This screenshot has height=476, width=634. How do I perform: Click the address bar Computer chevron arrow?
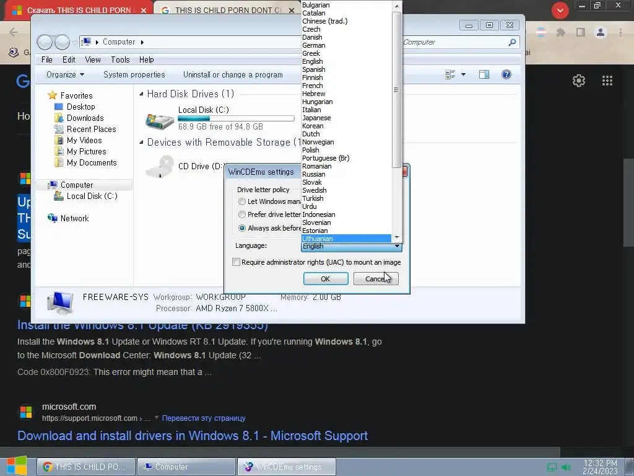coord(142,42)
